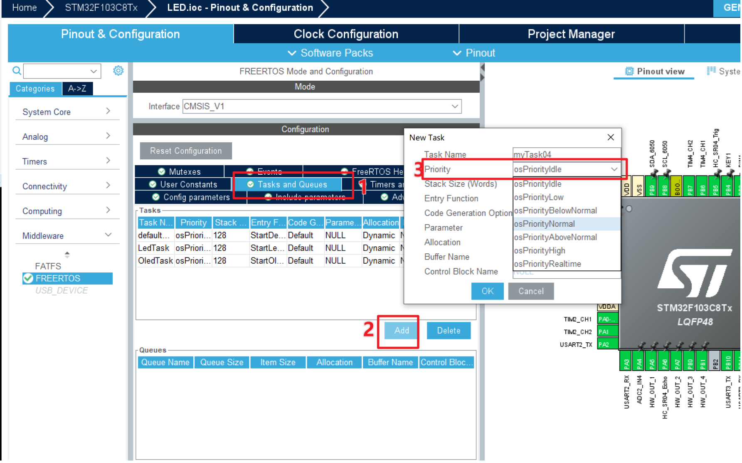Choose osPriorityRealtime option

point(567,264)
